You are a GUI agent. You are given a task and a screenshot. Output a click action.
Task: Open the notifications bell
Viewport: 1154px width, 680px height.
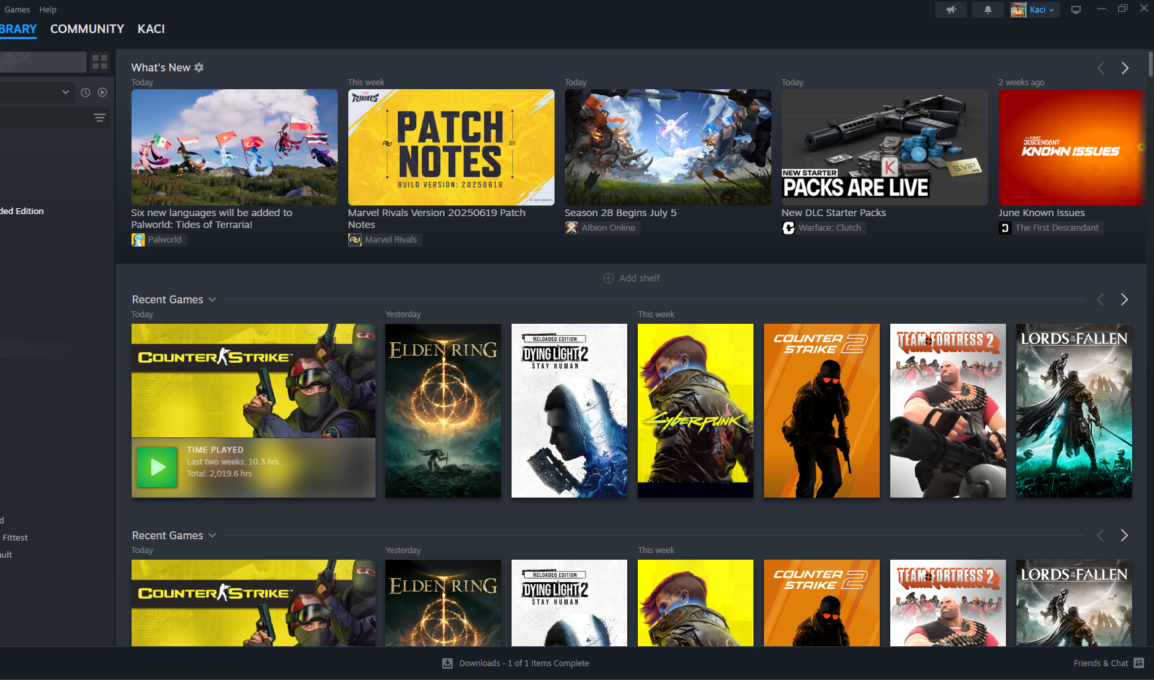click(x=987, y=10)
